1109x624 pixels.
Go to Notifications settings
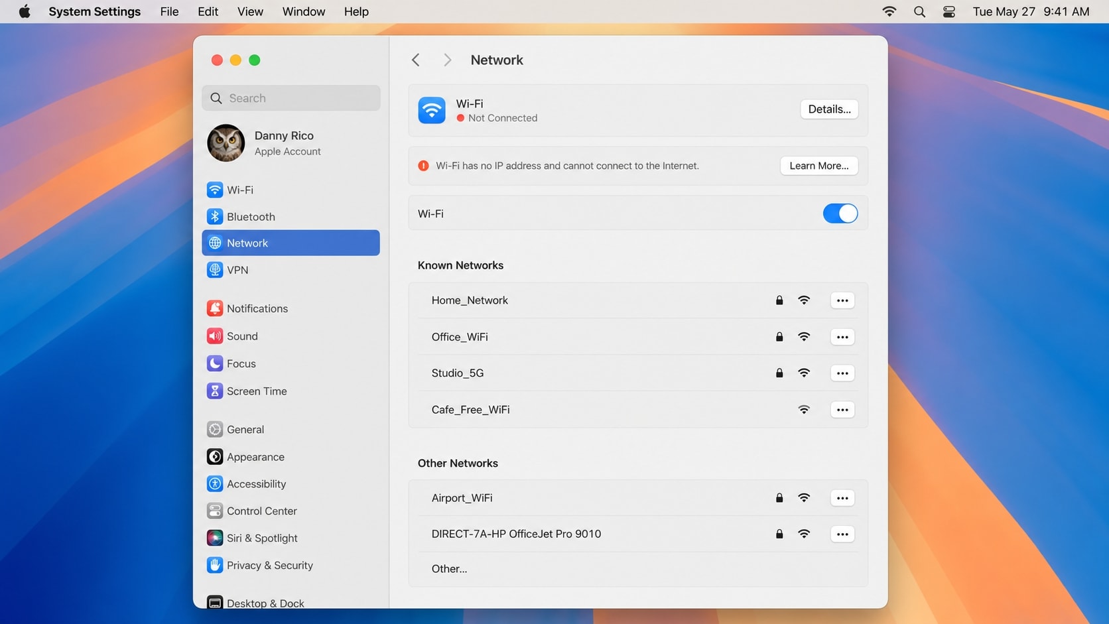pos(291,308)
